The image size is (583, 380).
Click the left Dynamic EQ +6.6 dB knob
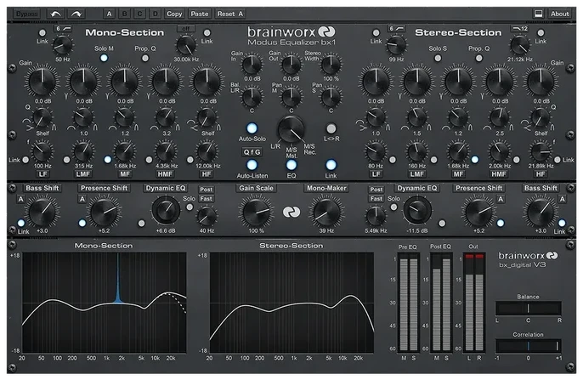tap(166, 211)
